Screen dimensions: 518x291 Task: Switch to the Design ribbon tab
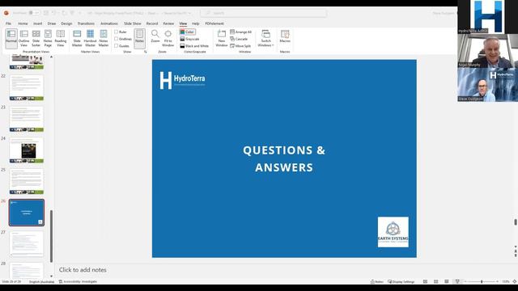tap(66, 23)
